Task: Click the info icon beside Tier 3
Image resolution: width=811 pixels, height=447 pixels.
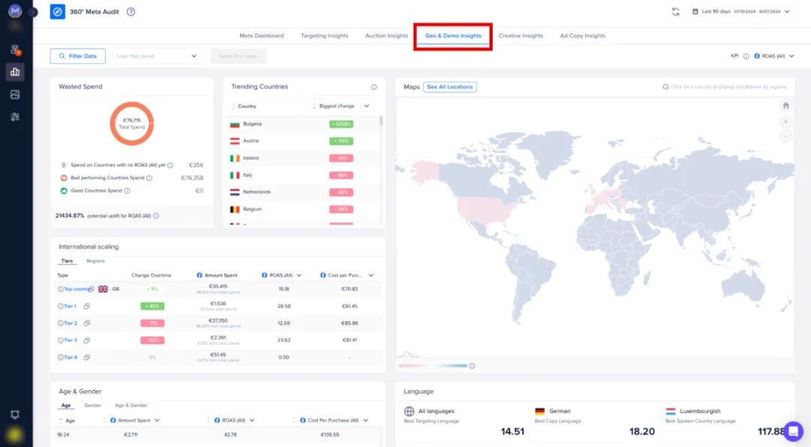Action: coord(60,340)
